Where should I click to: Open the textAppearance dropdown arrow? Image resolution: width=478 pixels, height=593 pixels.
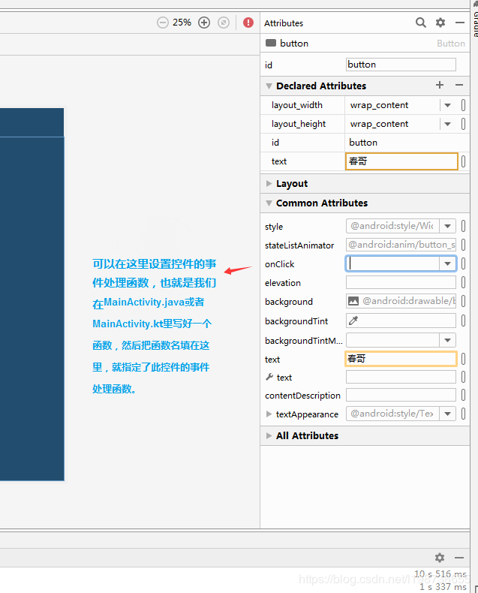pyautogui.click(x=448, y=414)
